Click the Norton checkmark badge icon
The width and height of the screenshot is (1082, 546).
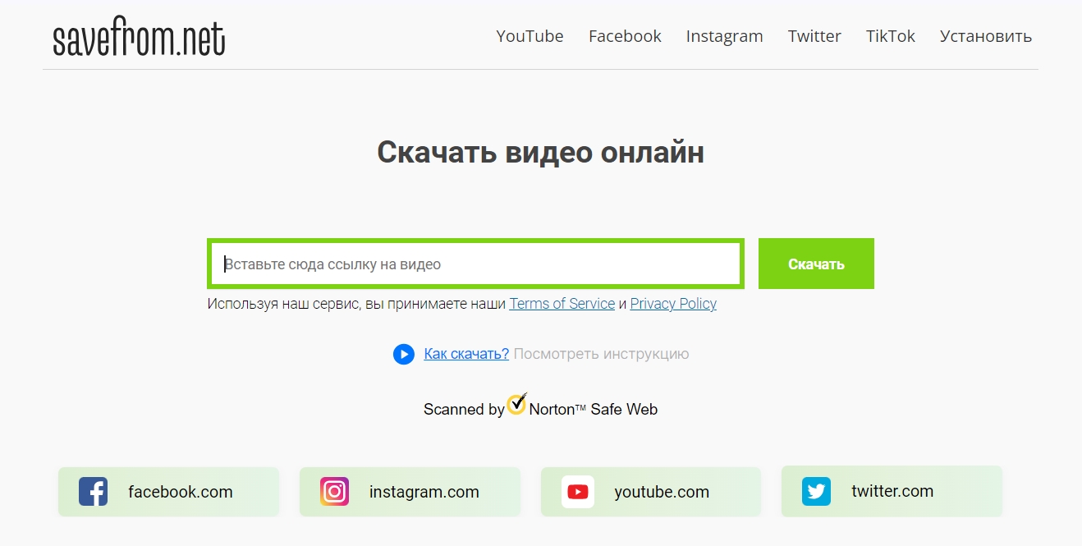click(516, 403)
